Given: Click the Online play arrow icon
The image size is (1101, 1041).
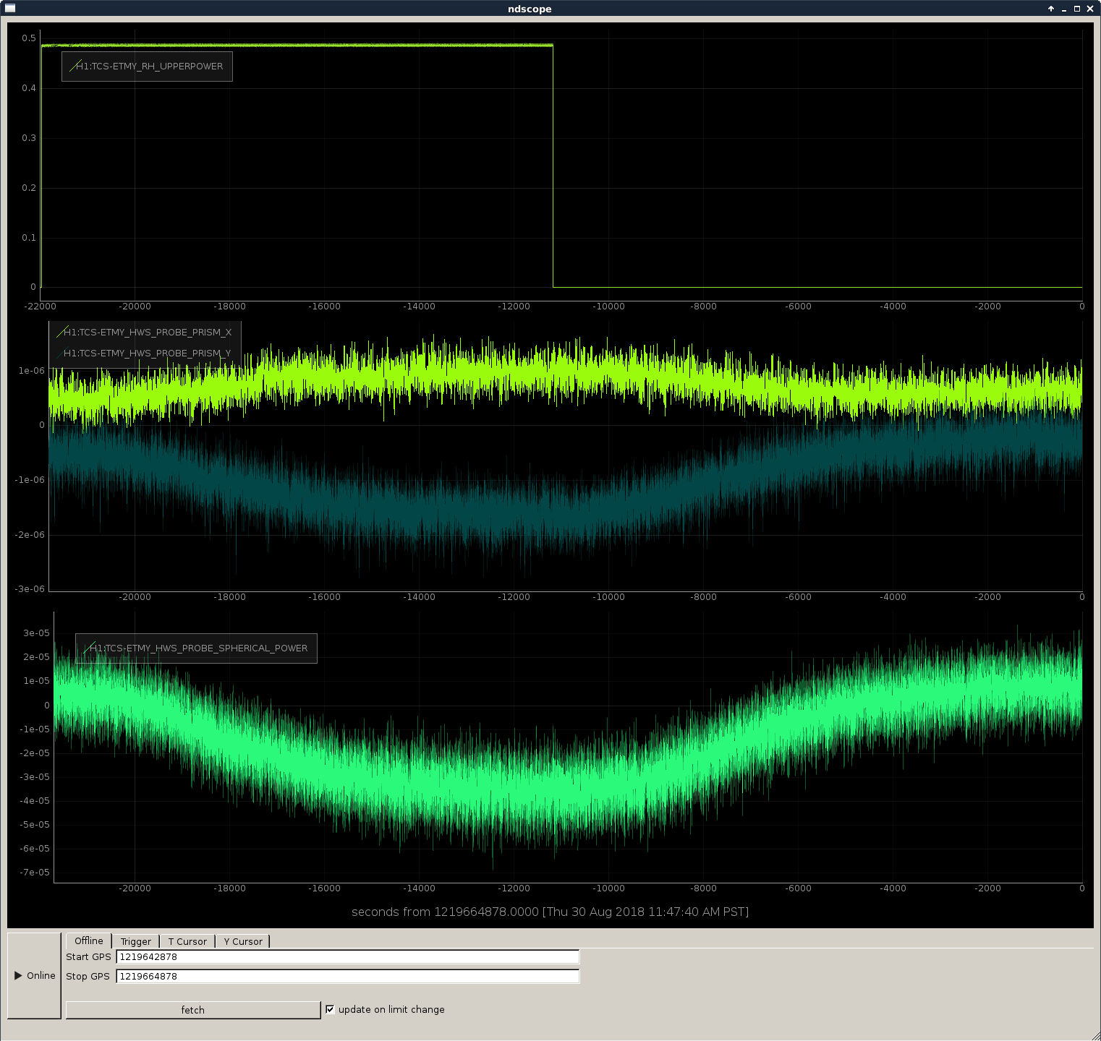Looking at the screenshot, I should pos(18,975).
